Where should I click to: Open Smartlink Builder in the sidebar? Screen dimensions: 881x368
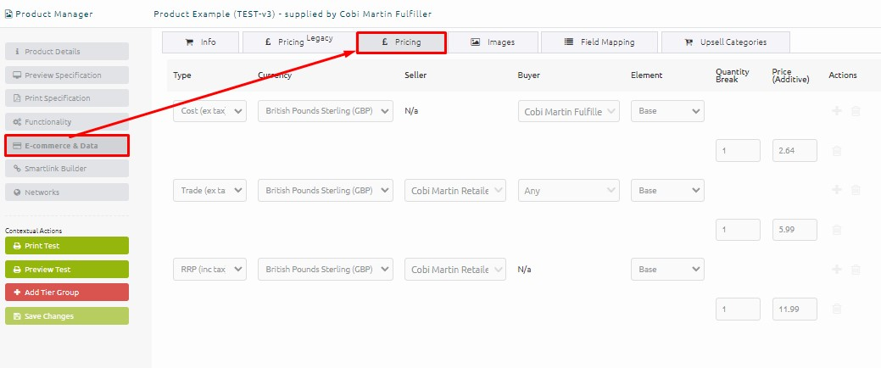click(67, 169)
